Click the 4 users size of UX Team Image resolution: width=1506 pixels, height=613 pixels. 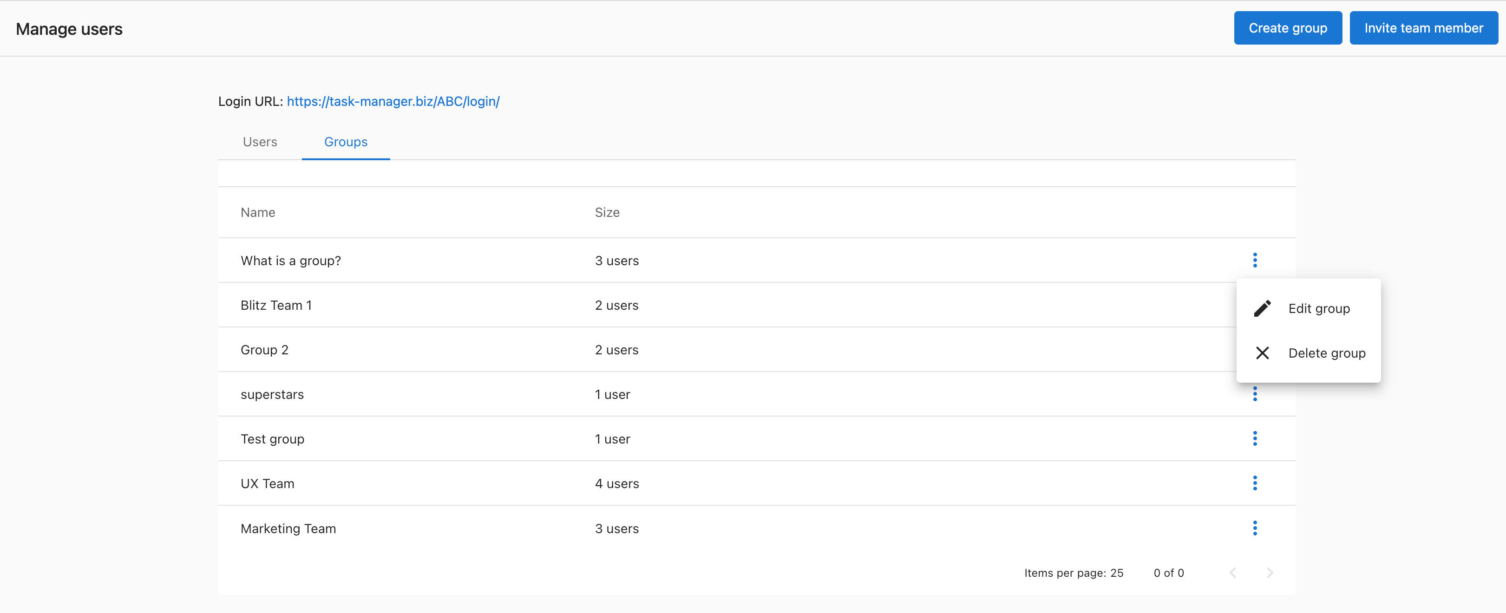pos(617,484)
